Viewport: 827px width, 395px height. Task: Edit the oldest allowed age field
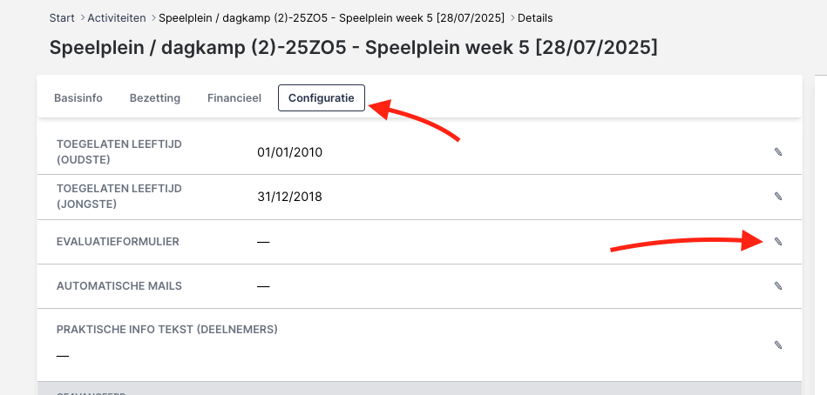tap(778, 152)
